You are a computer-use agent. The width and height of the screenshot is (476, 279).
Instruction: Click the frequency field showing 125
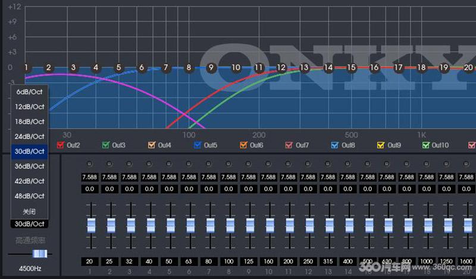(x=248, y=261)
